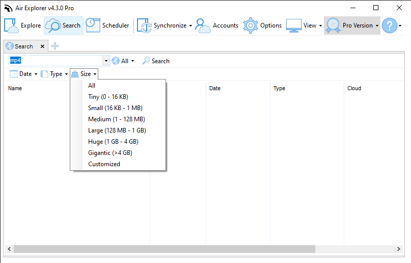Click the mp4 search text field
411x263 pixels.
[56, 61]
